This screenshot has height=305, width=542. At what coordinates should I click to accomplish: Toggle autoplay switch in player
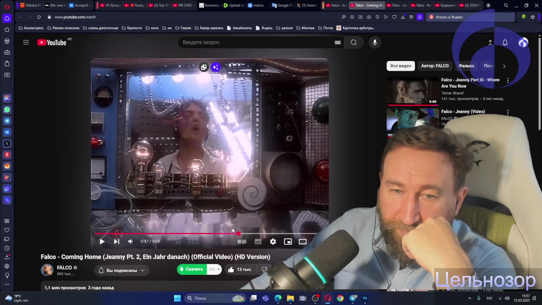[x=241, y=241]
